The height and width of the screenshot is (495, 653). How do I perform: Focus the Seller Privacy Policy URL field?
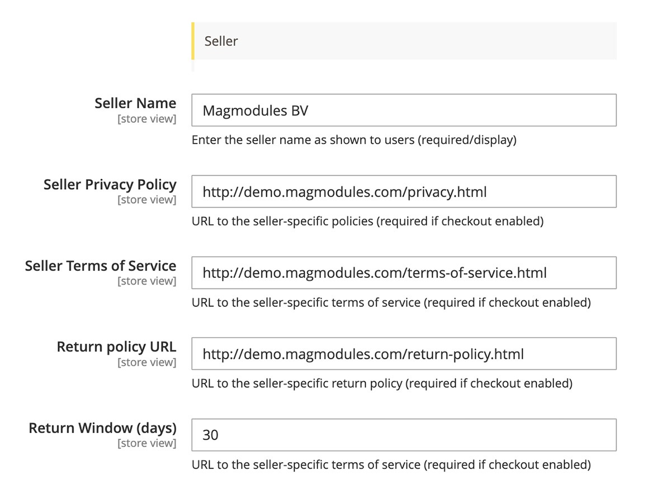[x=404, y=192]
